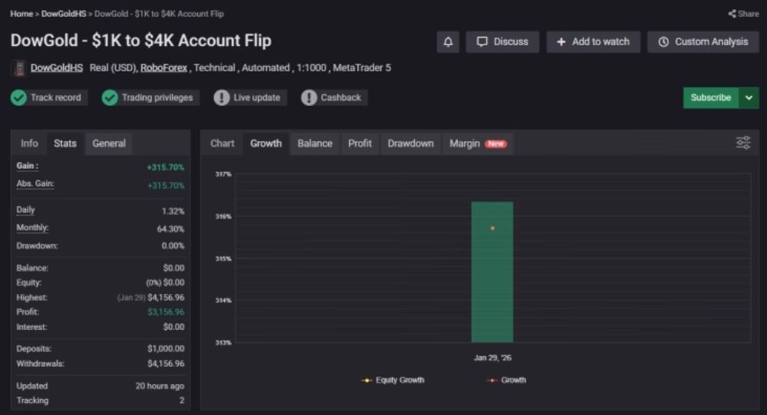
Task: Switch to the General tab
Action: tap(109, 143)
